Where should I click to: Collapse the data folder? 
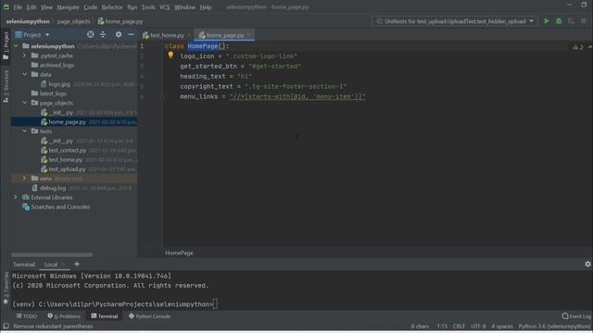point(25,74)
